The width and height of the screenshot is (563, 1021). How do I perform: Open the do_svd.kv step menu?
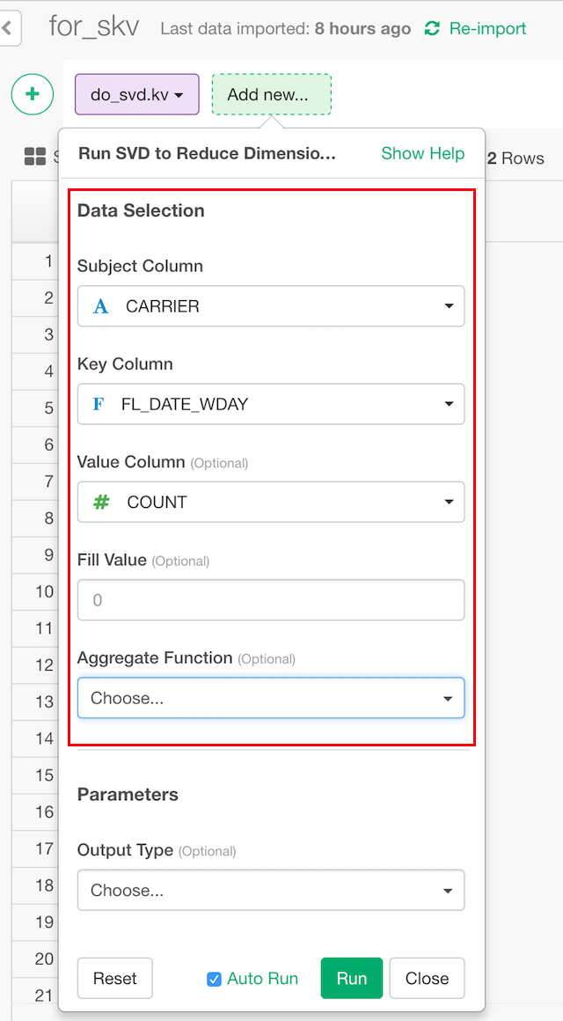point(136,94)
